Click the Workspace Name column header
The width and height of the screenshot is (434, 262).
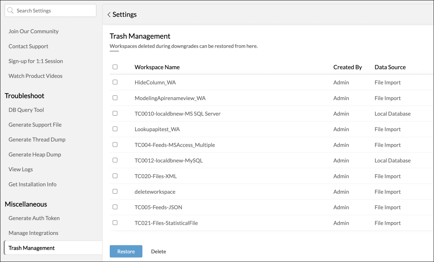(x=157, y=67)
